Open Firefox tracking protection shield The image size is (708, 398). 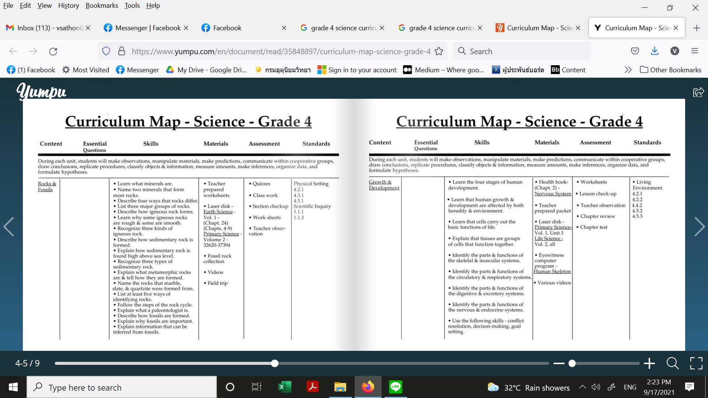(x=106, y=51)
